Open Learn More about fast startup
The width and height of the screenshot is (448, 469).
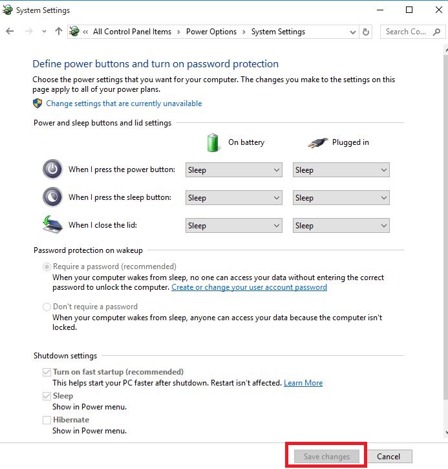(x=303, y=383)
